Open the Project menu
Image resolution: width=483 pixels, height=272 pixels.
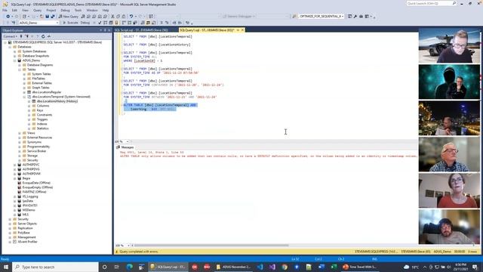(x=51, y=10)
